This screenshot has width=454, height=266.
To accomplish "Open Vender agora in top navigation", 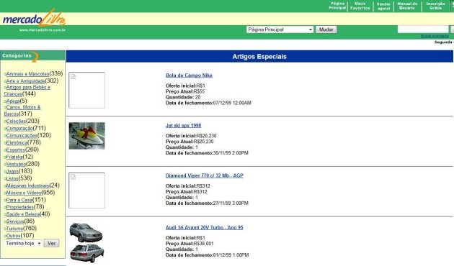I will click(x=383, y=6).
